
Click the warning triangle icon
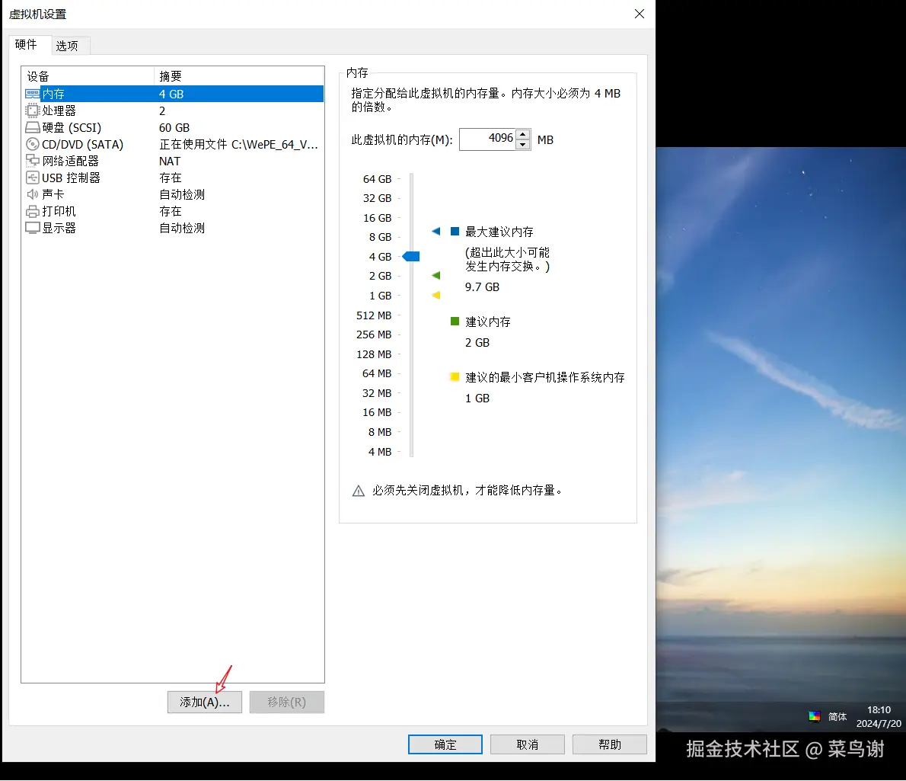[359, 491]
